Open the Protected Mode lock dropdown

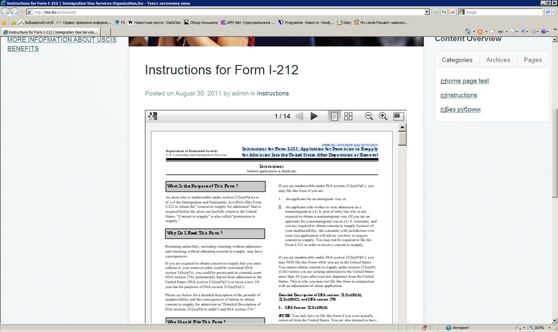[x=521, y=328]
